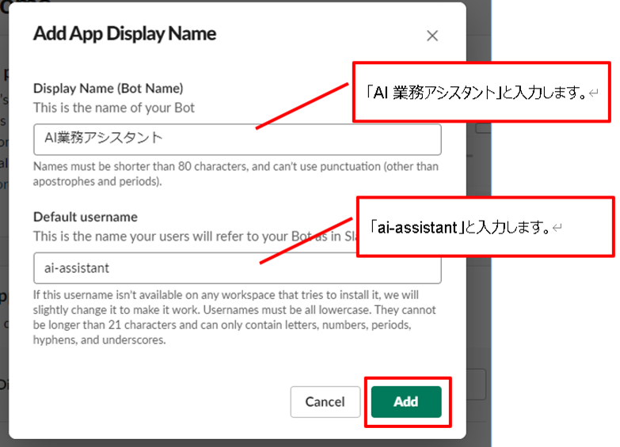Screen dimensions: 620x447
Task: Click the 'Display Name (Bot Name)' field label
Action: (x=108, y=88)
